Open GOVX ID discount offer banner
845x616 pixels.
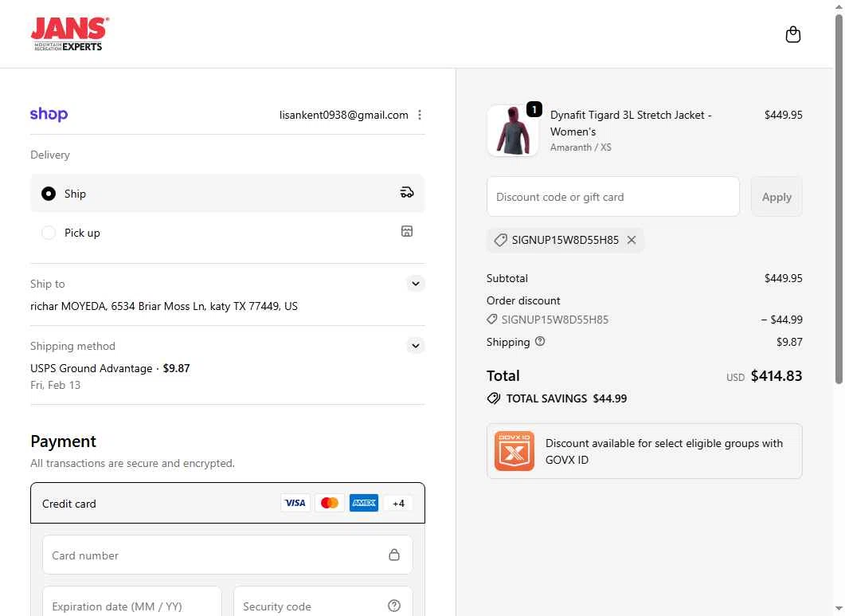pyautogui.click(x=644, y=451)
